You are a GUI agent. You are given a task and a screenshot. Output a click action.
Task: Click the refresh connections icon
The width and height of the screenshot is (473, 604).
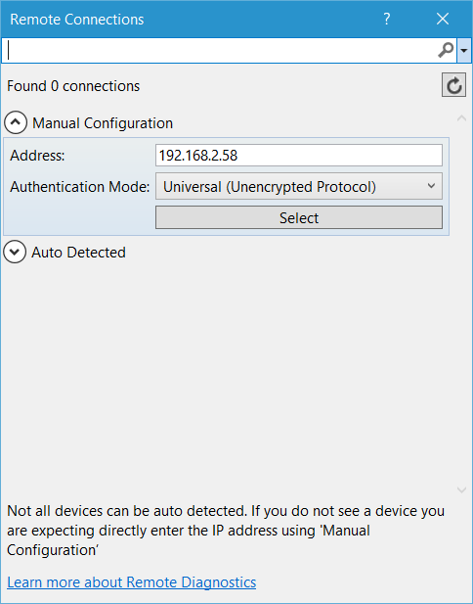pos(453,85)
